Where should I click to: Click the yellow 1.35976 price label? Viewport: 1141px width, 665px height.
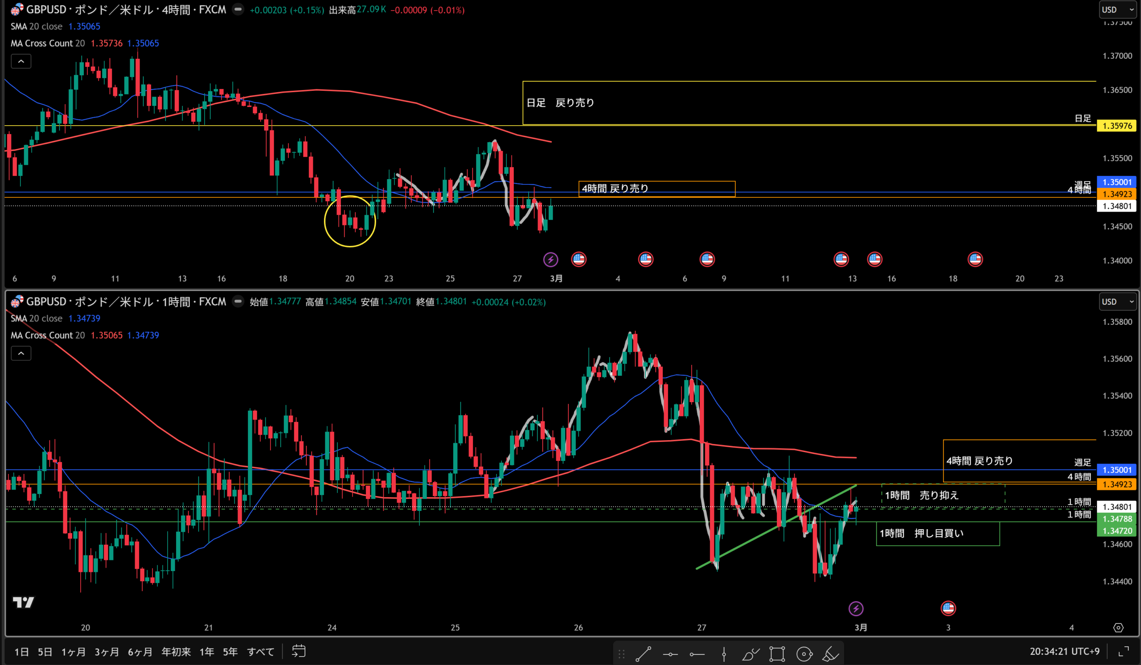(x=1116, y=126)
